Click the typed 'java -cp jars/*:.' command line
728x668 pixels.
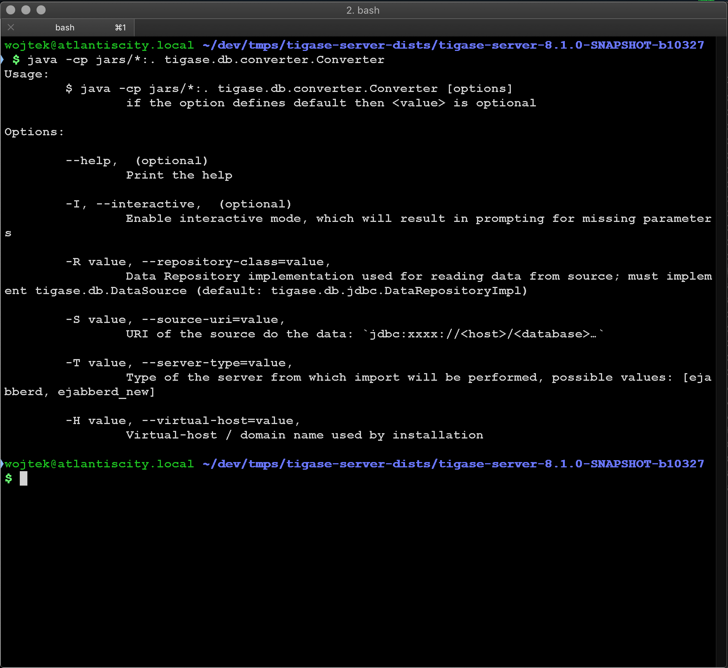[x=206, y=60]
